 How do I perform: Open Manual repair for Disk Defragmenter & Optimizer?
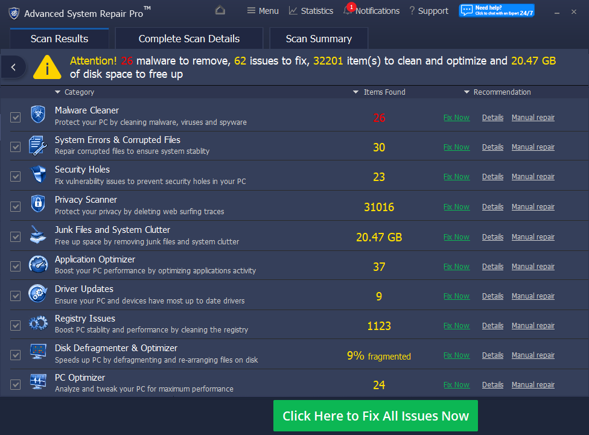pos(533,355)
